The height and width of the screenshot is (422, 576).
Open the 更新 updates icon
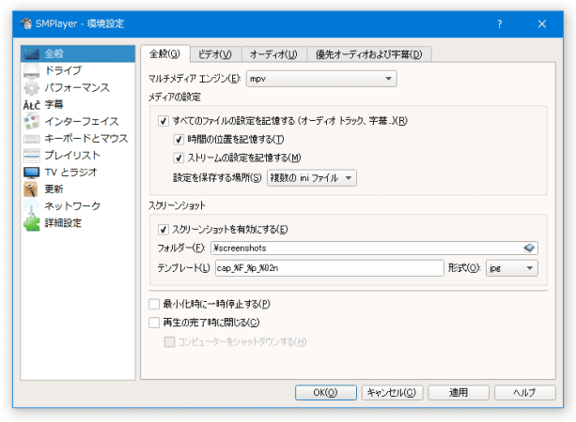[x=32, y=189]
